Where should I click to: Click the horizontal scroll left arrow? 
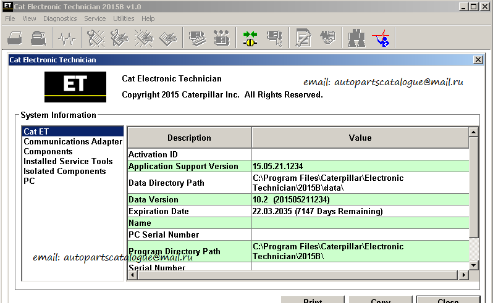tap(132, 275)
